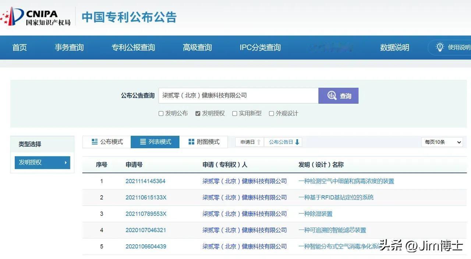This screenshot has height=259, width=471.
Task: Click the 类型选择 sidebar heading
Action: 30,144
